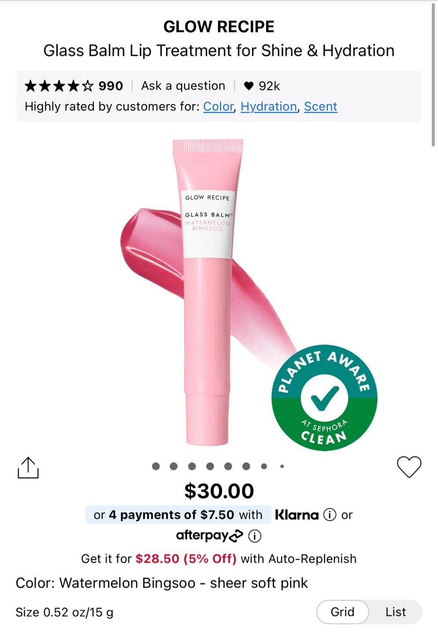Click the star rating icons

pyautogui.click(x=59, y=86)
